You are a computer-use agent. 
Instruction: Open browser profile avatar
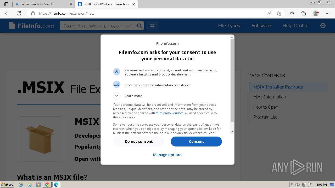[316, 13]
